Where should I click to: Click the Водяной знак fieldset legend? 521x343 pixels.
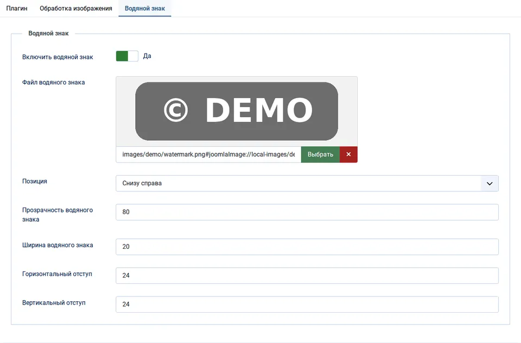48,33
